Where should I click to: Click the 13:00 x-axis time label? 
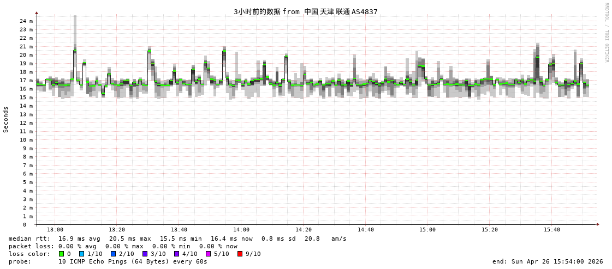point(56,230)
